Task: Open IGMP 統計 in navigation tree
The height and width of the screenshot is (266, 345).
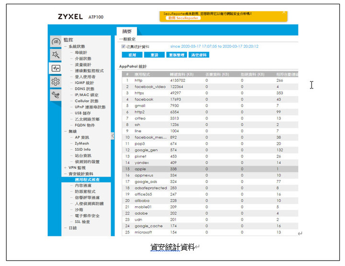Action: click(x=84, y=83)
